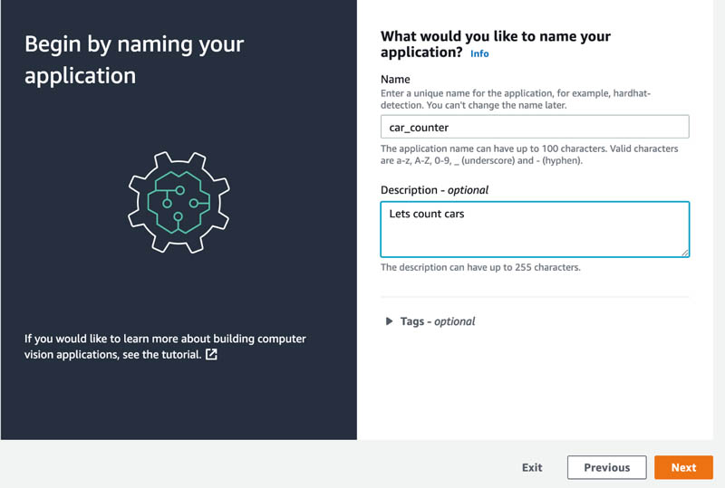
Task: Click the Description text area
Action: click(x=535, y=229)
